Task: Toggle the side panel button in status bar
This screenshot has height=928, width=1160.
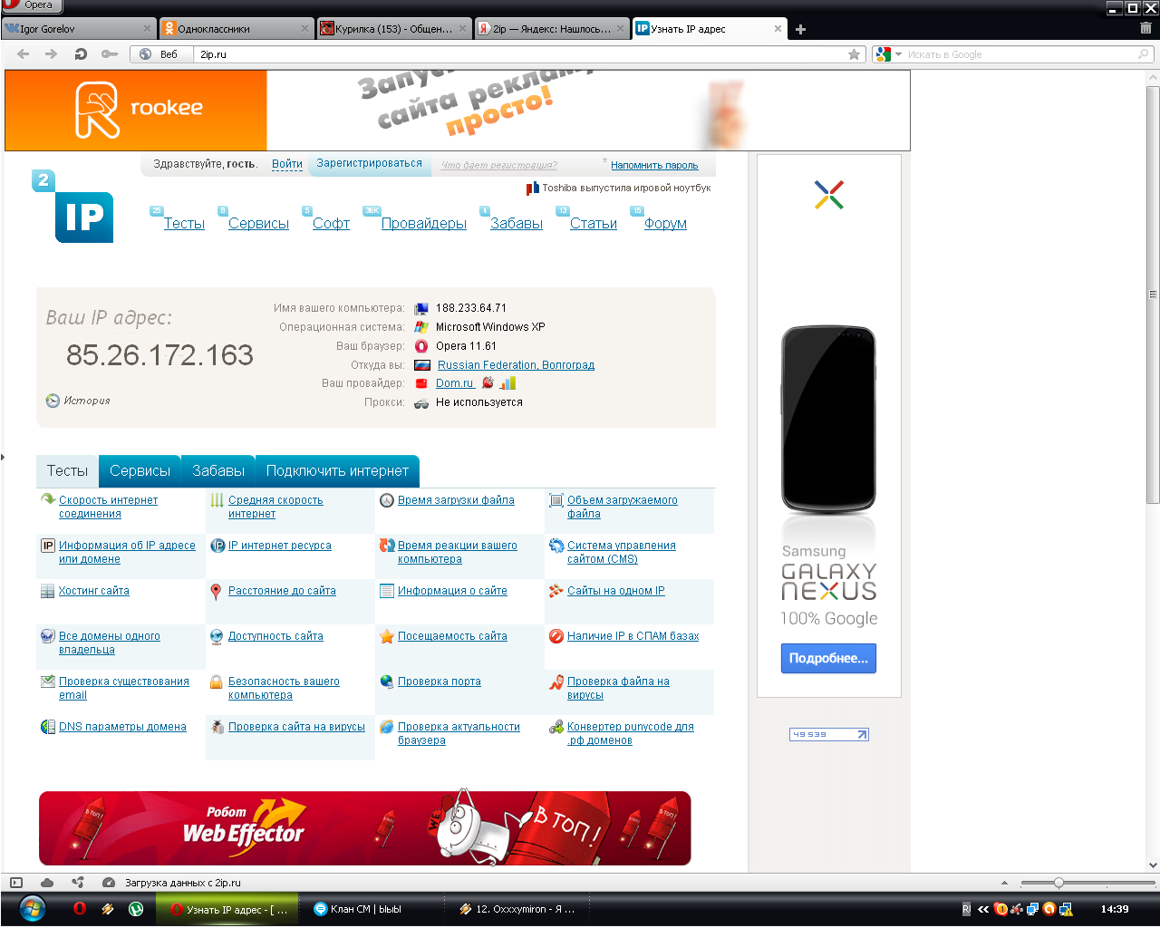Action: click(16, 883)
